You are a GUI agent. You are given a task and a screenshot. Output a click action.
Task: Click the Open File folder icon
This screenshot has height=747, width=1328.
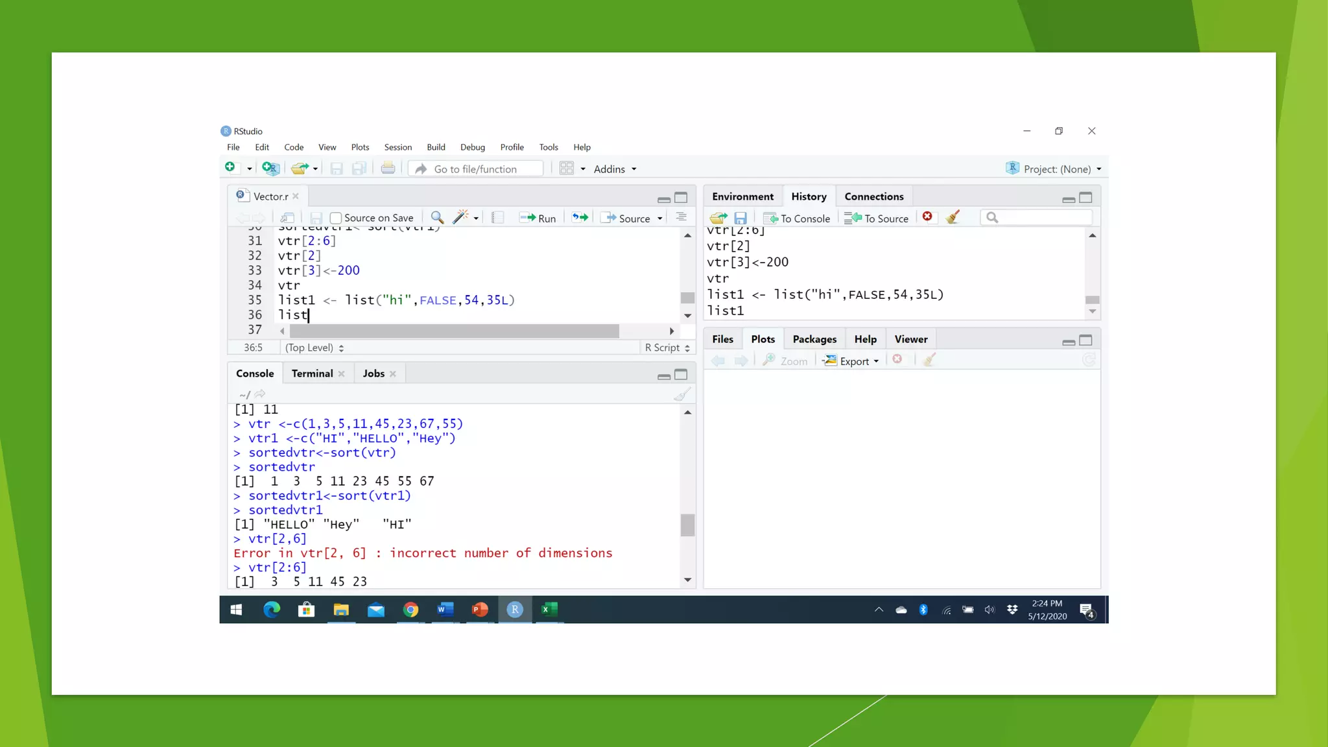(299, 169)
